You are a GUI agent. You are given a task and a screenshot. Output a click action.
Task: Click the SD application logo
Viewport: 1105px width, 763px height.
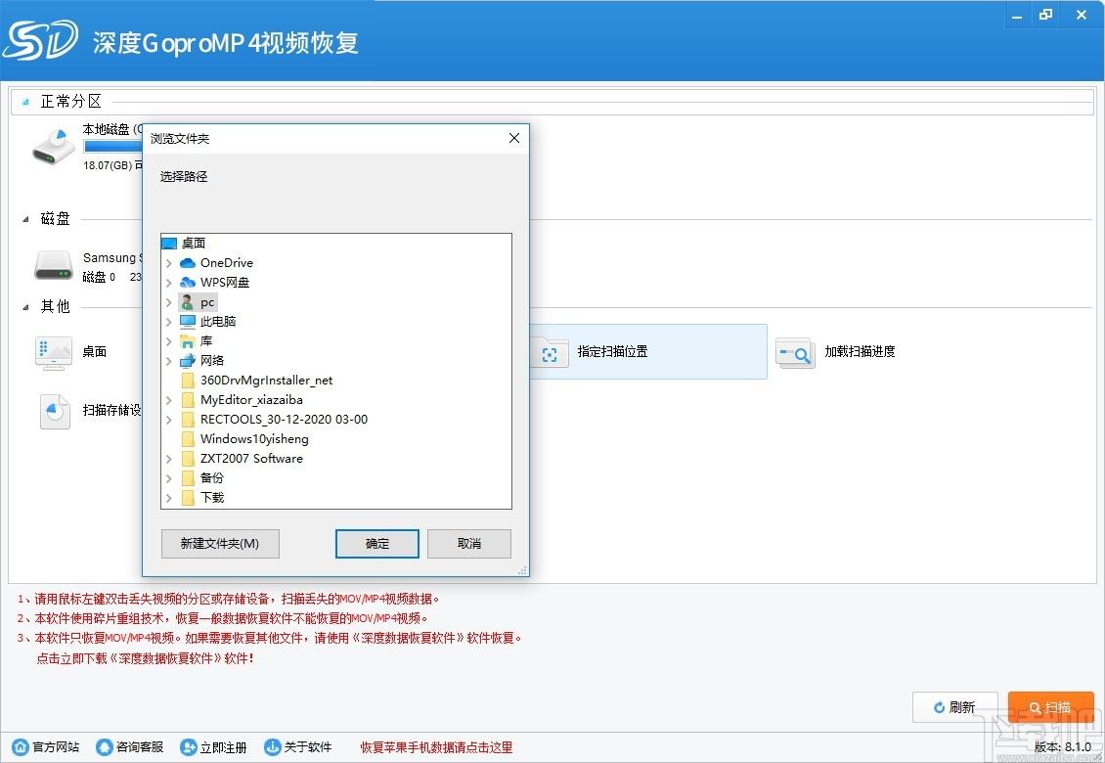[x=40, y=40]
